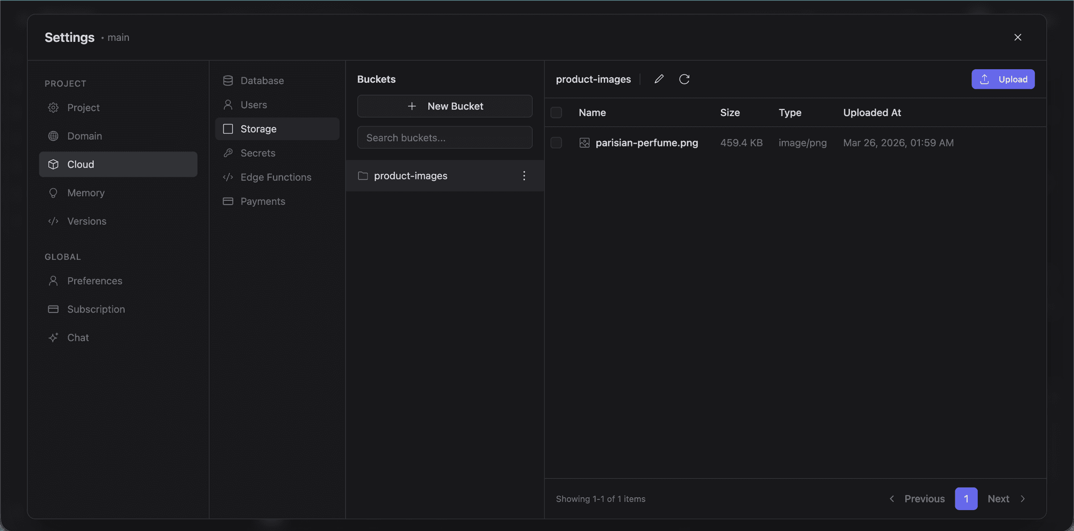Click the Users person icon
The height and width of the screenshot is (531, 1074).
coord(228,105)
